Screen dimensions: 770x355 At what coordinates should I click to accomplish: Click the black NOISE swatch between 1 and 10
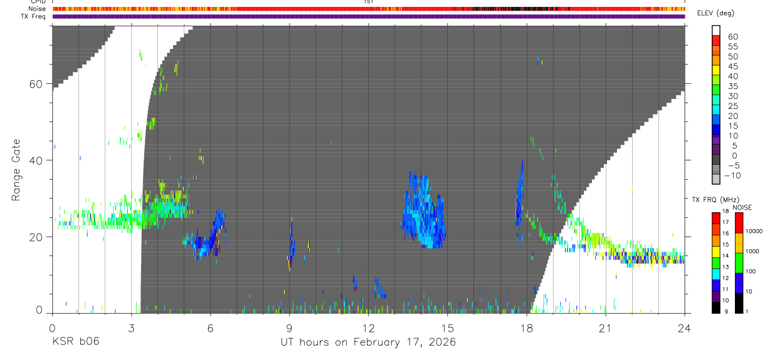point(739,302)
